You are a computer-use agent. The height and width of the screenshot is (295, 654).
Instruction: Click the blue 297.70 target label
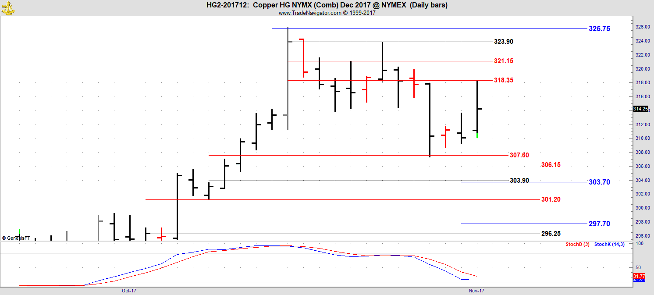(x=599, y=224)
